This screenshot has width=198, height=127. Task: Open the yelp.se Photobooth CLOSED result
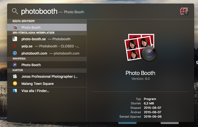tap(47, 46)
